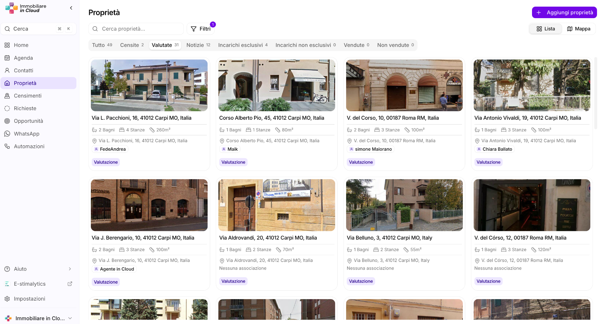600x324 pixels.
Task: Click the Agenda calendar icon
Action: point(7,58)
